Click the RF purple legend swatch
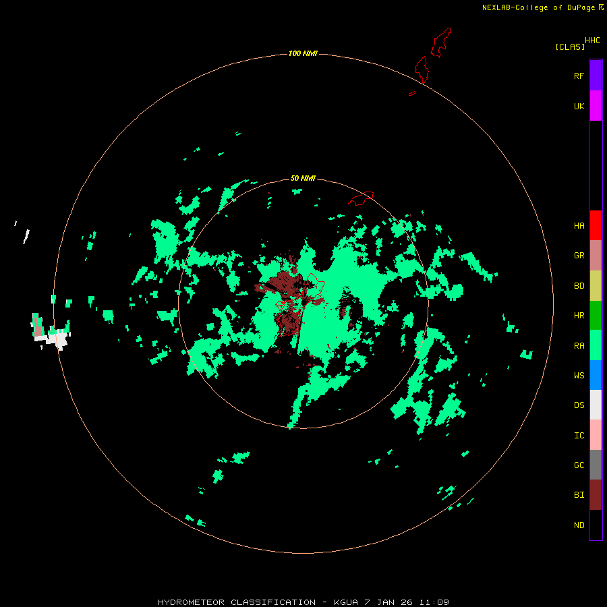The width and height of the screenshot is (607, 607). click(596, 76)
